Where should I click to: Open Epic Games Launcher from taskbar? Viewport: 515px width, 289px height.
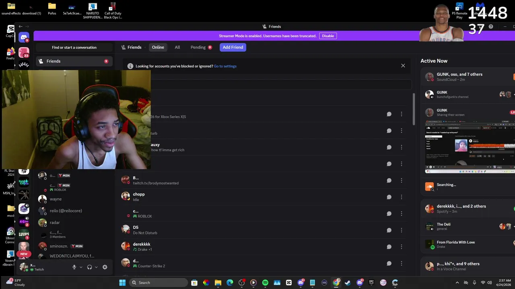pyautogui.click(x=371, y=283)
